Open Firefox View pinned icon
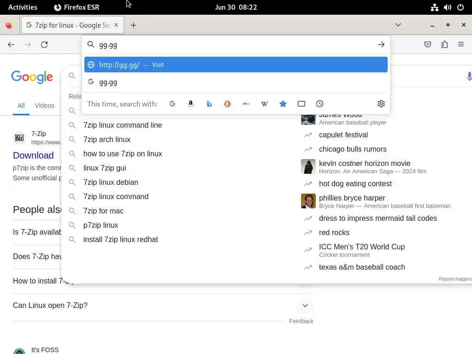Image resolution: width=472 pixels, height=354 pixels. click(9, 25)
